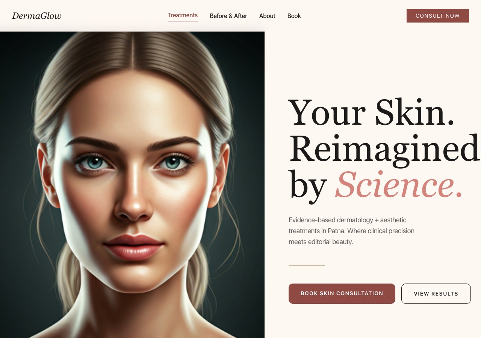This screenshot has width=481, height=338.
Task: Click the Your Skin headline line
Action: pyautogui.click(x=371, y=113)
